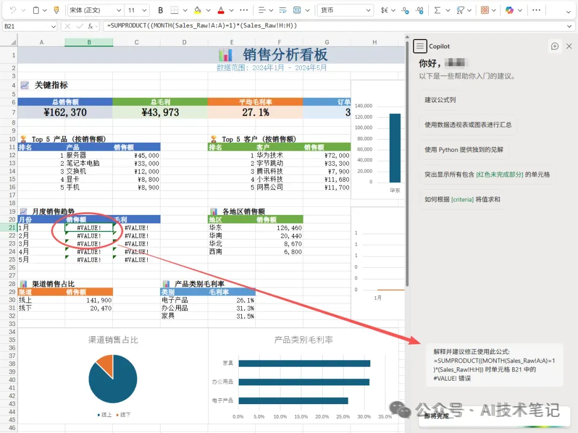Image resolution: width=578 pixels, height=433 pixels.
Task: Select cell B21 showing #VALUE!
Action: [x=89, y=228]
